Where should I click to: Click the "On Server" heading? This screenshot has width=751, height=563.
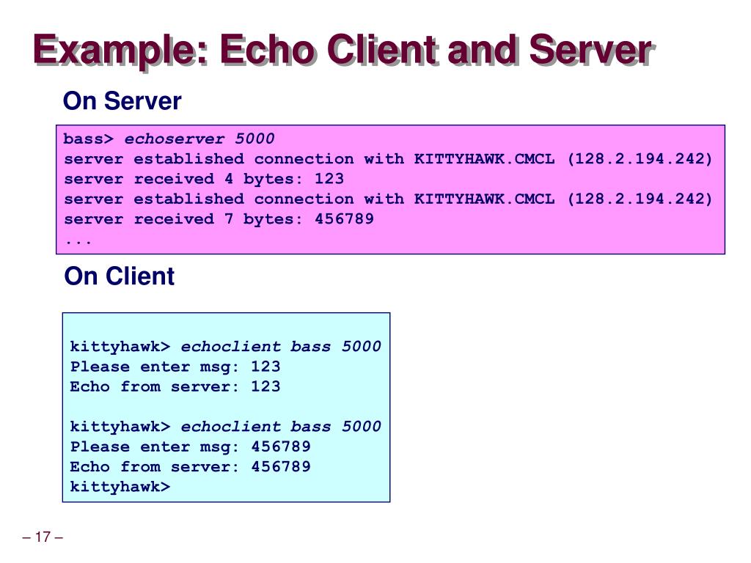click(122, 101)
